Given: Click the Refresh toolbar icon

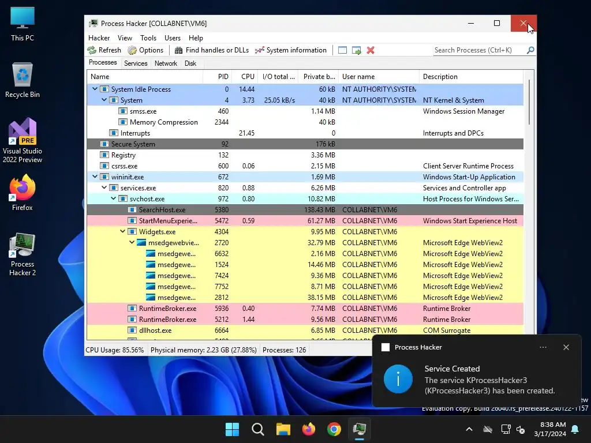Looking at the screenshot, I should point(92,50).
